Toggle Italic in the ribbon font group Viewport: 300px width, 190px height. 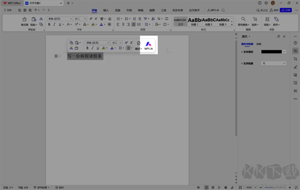point(54,24)
